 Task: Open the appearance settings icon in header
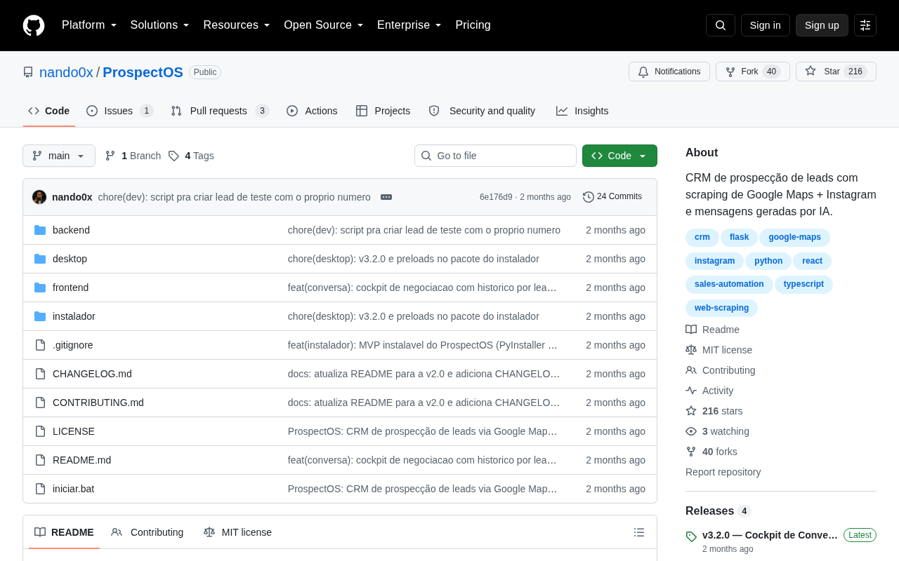click(865, 25)
